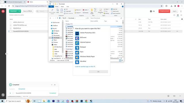
Task: Click the Copy ribbon button
Action: pyautogui.click(x=57, y=11)
